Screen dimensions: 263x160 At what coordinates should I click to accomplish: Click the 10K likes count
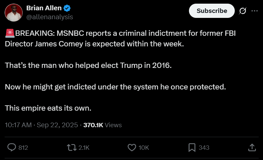143,148
